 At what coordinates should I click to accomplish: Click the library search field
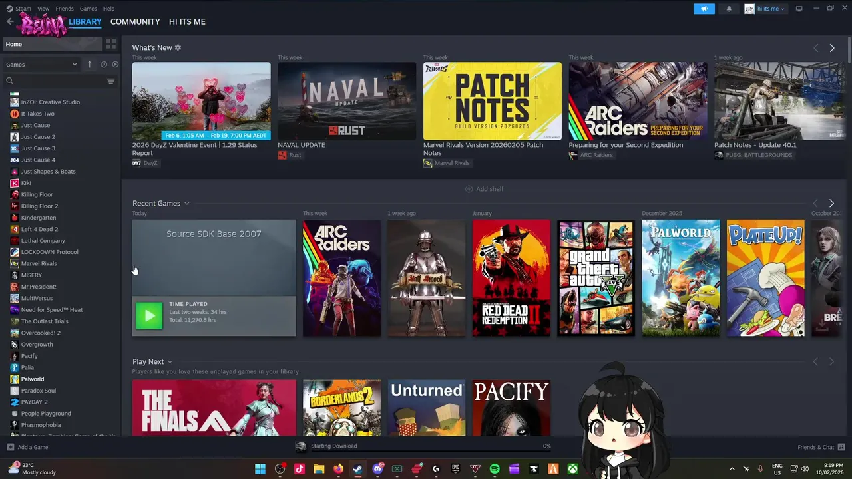(53, 81)
